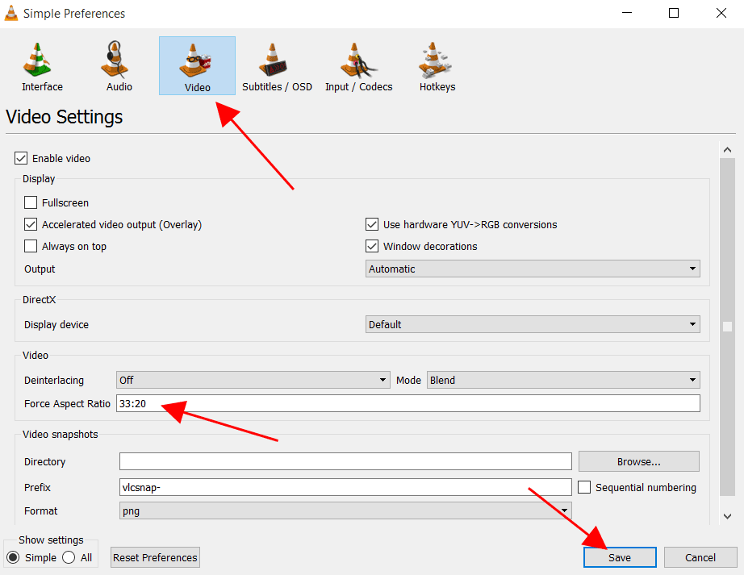
Task: Enable the Fullscreen checkbox
Action: [31, 203]
